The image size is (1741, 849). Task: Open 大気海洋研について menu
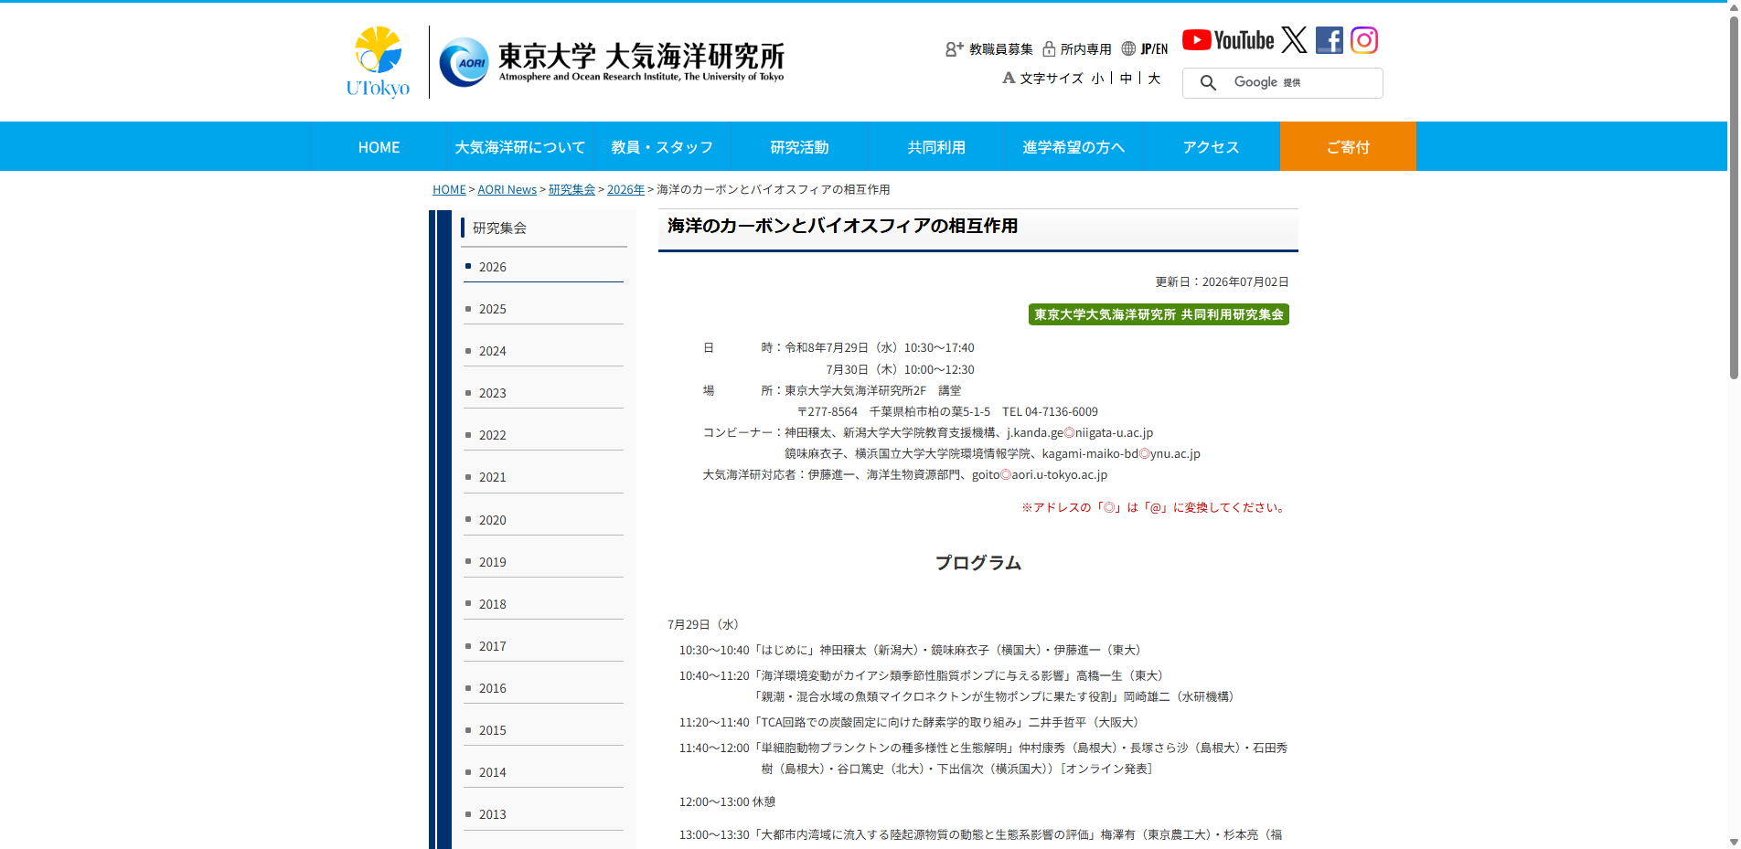[519, 147]
